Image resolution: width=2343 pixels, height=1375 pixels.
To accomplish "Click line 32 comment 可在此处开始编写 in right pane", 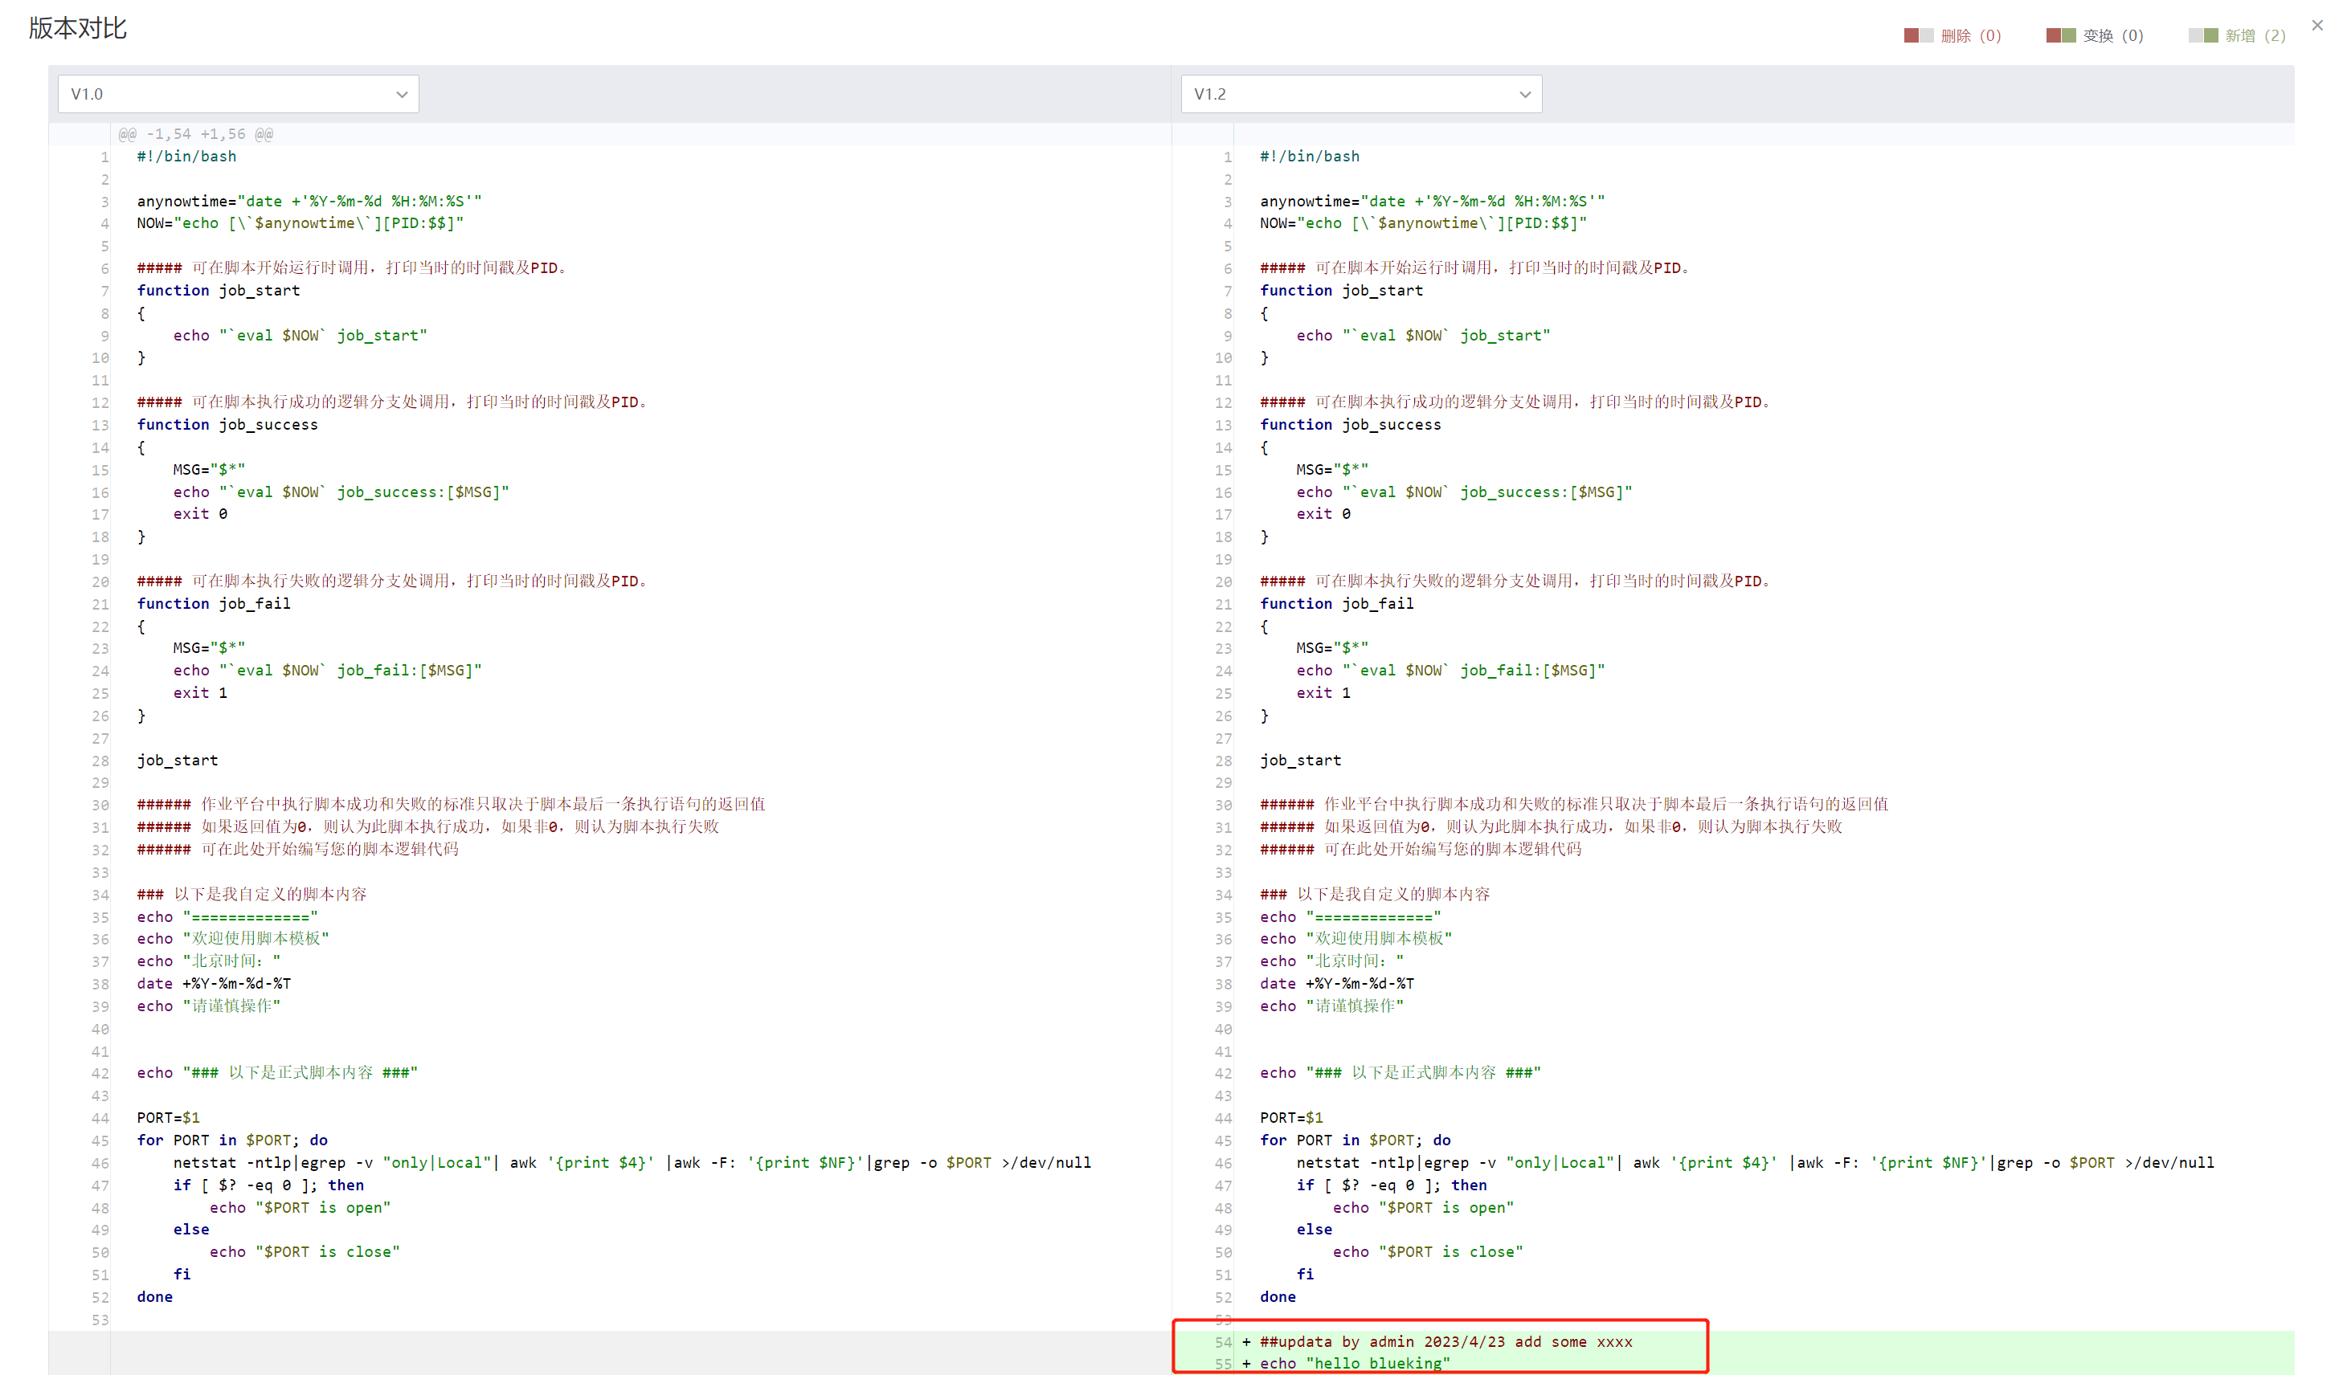I will tap(1421, 848).
